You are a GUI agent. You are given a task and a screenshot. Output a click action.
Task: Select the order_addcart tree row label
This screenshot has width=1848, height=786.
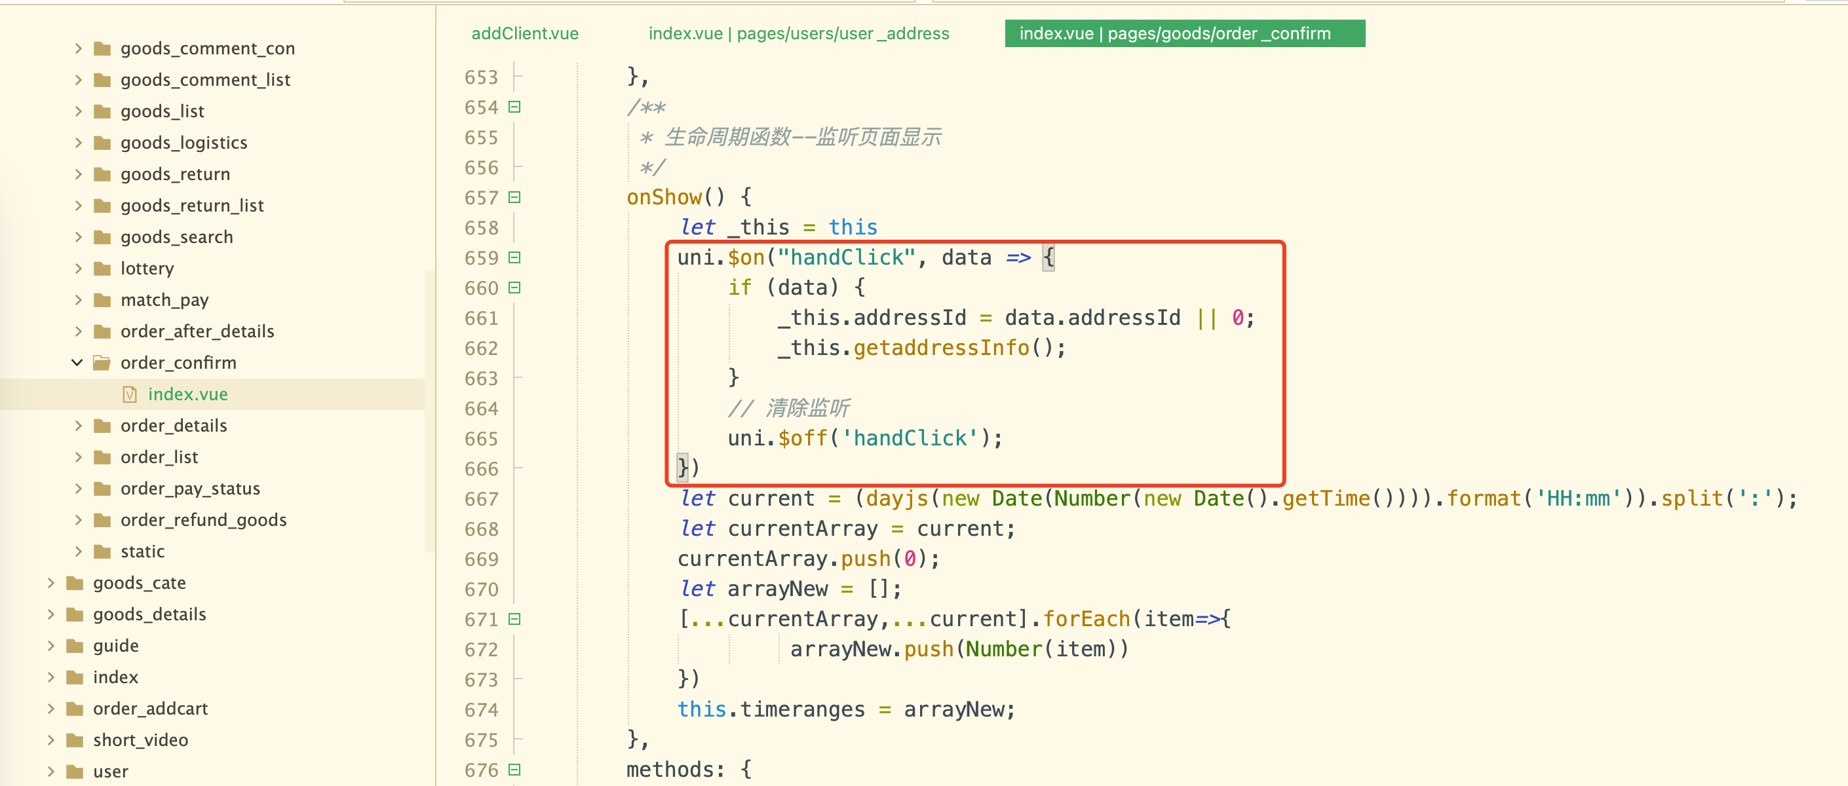tap(150, 709)
